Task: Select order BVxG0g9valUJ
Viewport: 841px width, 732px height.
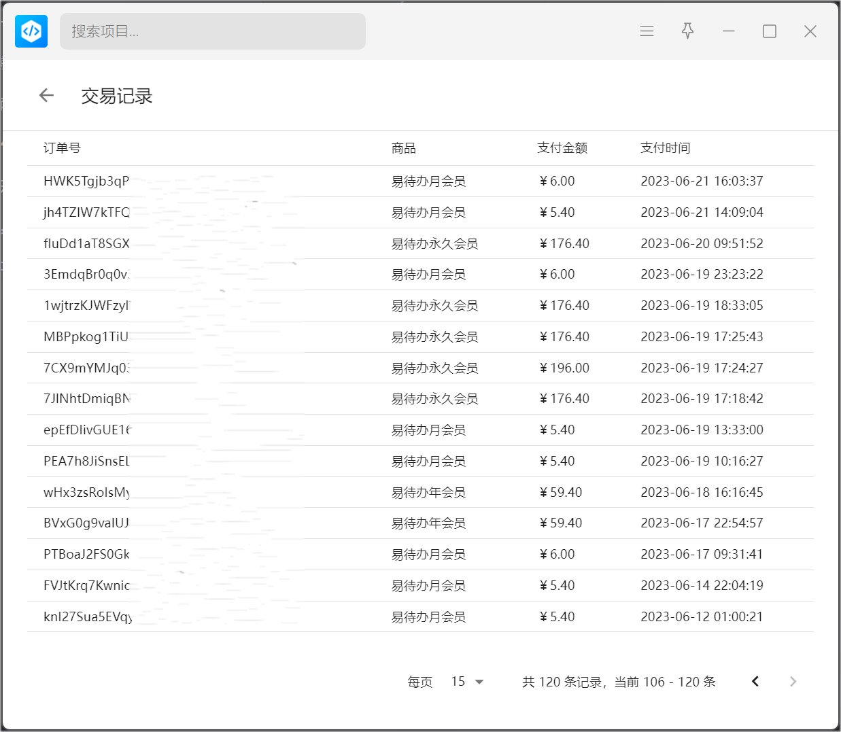Action: 86,523
